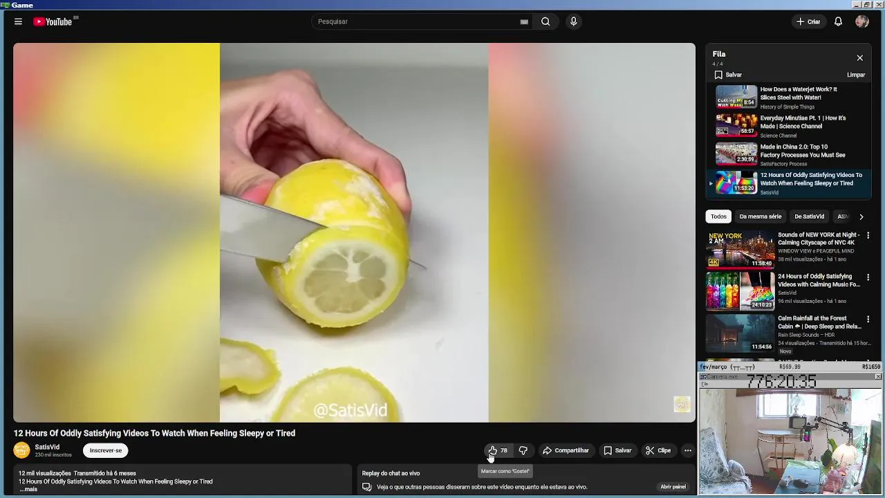Screen dimensions: 885x498
Task: Expand the description with ...mais
Action: click(28, 489)
